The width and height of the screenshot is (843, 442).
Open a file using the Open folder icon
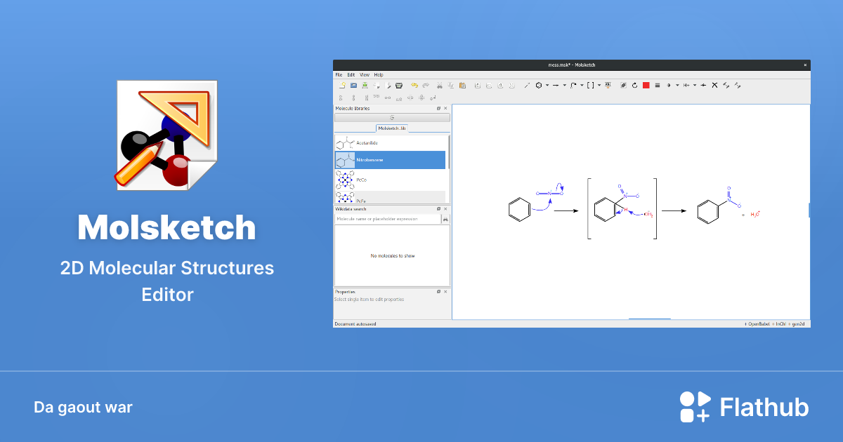click(x=353, y=85)
